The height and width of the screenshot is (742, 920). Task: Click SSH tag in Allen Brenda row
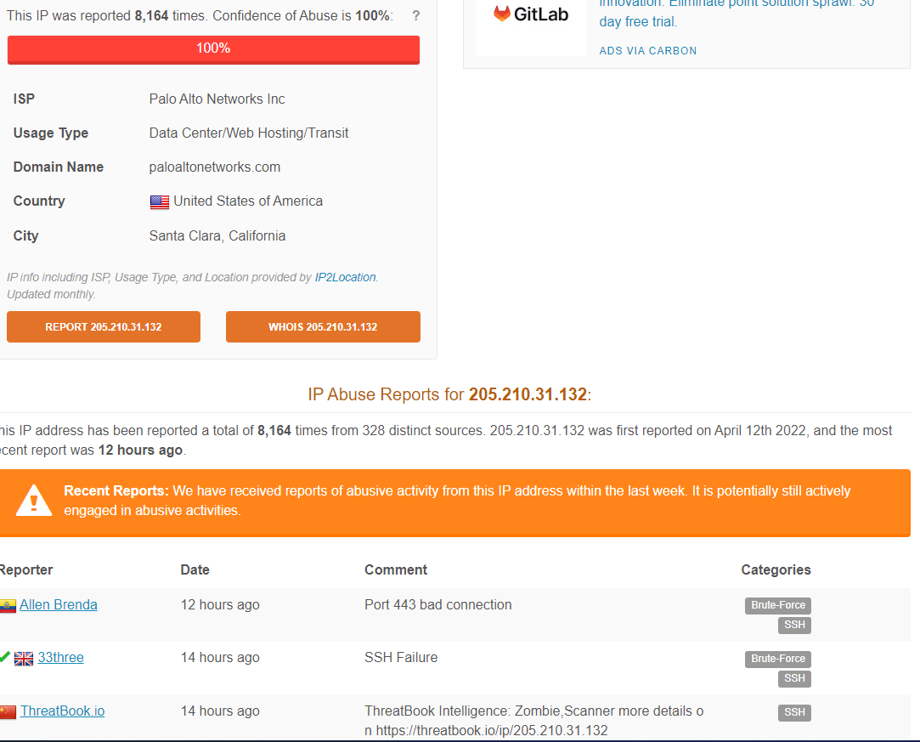794,625
